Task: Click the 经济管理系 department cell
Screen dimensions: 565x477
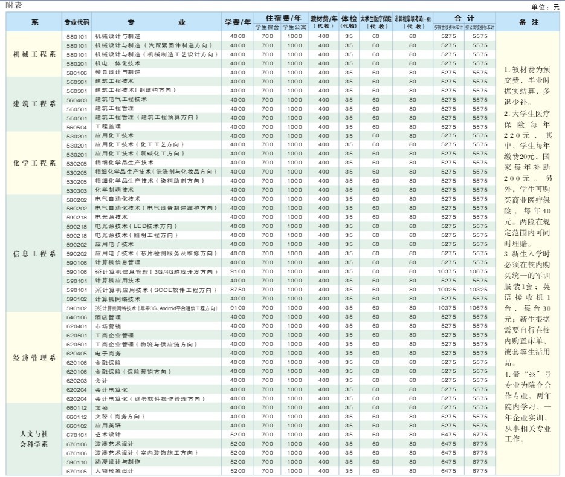Action: (x=34, y=357)
